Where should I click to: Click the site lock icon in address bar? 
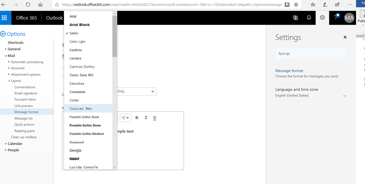pyautogui.click(x=57, y=4)
